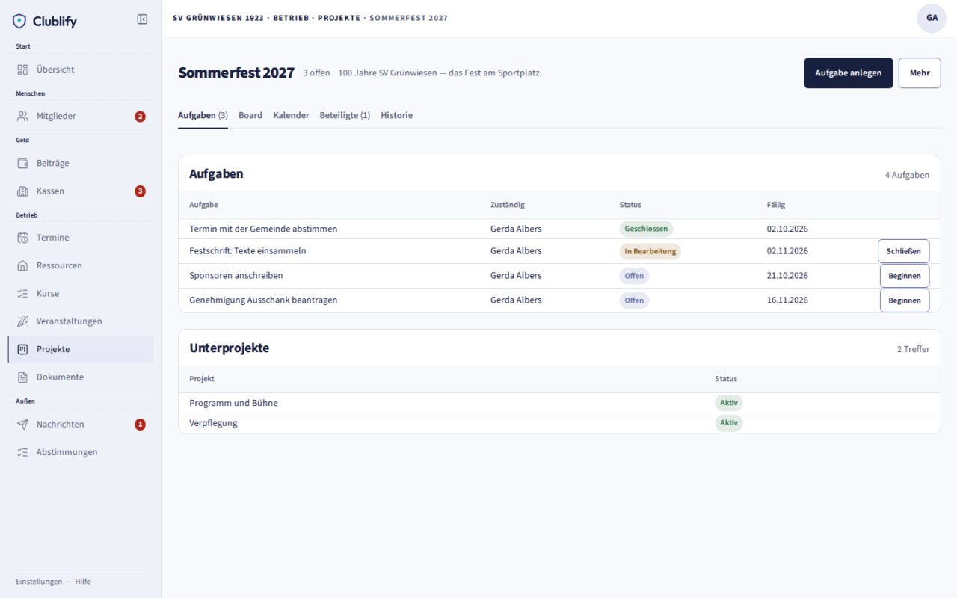This screenshot has width=957, height=598.
Task: Click the In Bearbeitung status badge
Action: pyautogui.click(x=650, y=251)
